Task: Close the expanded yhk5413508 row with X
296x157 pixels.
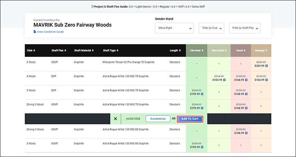Action: click(116, 119)
